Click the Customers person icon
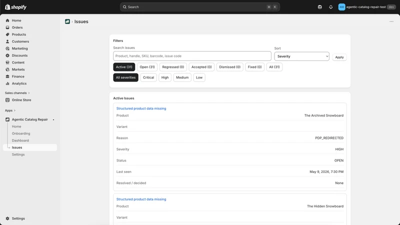The image size is (400, 225). (x=7, y=41)
